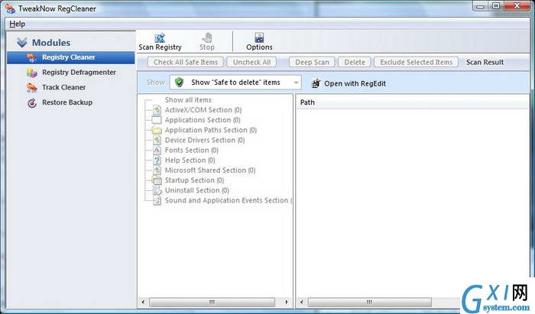Viewport: 535px width, 314px height.
Task: Collapse the Modules panel chevron
Action: click(x=22, y=43)
